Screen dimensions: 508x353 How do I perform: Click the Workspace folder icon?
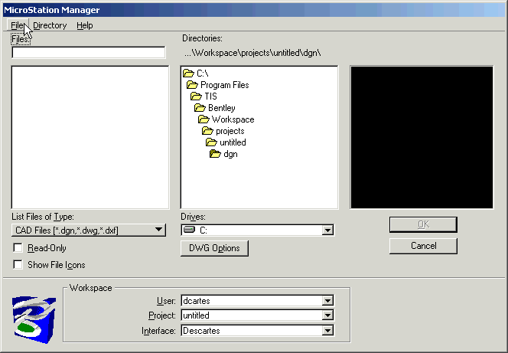click(x=204, y=119)
